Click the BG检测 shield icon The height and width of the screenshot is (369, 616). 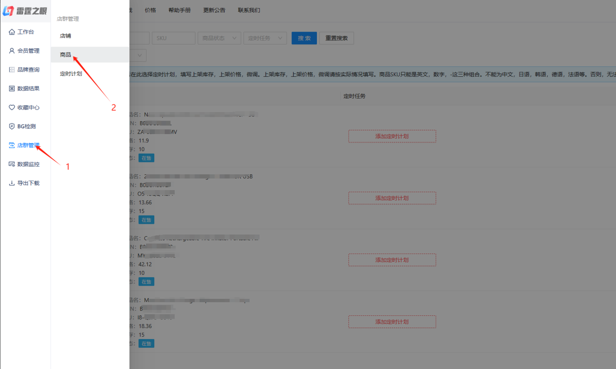[x=12, y=126]
